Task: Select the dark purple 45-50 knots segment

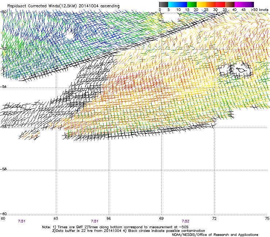Action: click(249, 4)
